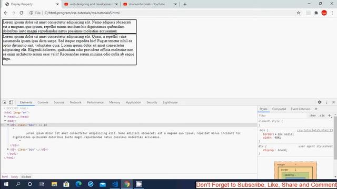Viewport: 337px width, 189px height.
Task: Open the Lighthouse panel tab
Action: click(x=170, y=102)
